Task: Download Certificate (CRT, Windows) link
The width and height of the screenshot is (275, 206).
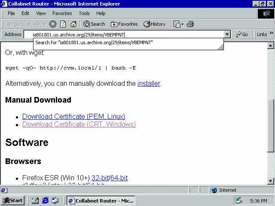Action: [x=79, y=124]
